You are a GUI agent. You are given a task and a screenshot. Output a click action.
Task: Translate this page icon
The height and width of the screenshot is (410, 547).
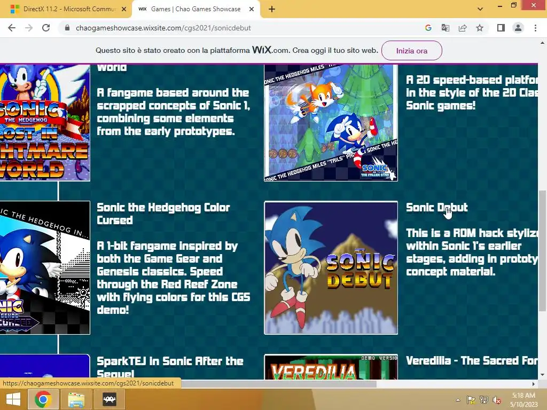[x=446, y=28]
